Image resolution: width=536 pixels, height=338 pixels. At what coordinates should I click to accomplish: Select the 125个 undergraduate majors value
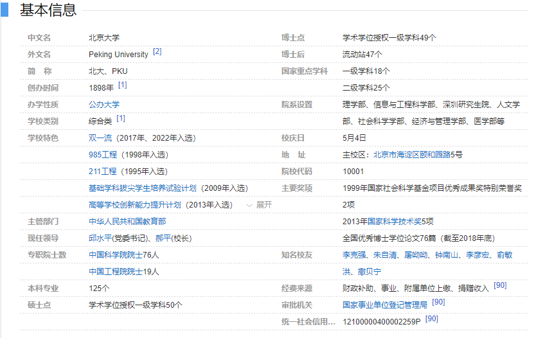pos(99,289)
